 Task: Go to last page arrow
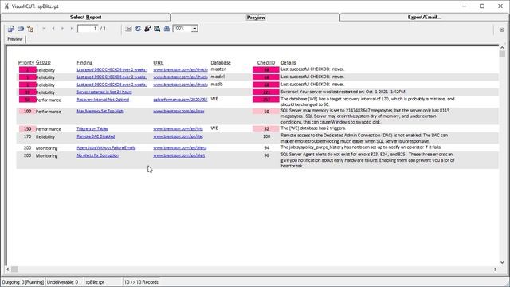pyautogui.click(x=72, y=29)
